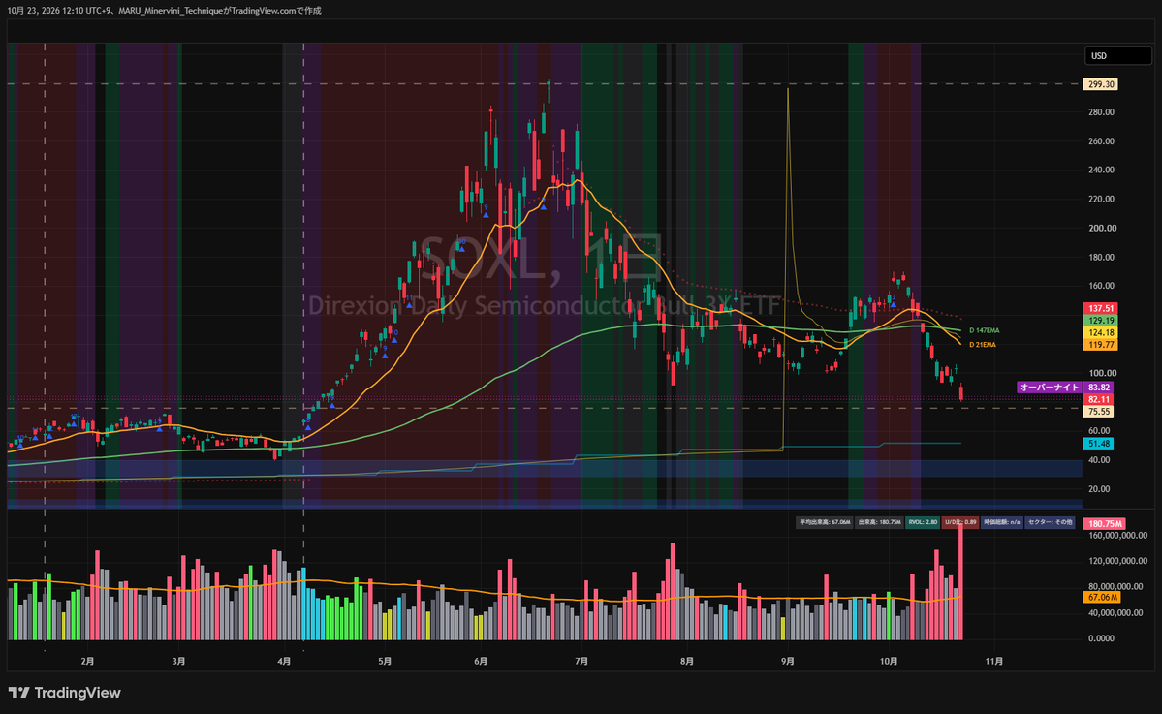Click the 40.00 price axis value
Screen dimensions: 1162x714
coord(1098,460)
